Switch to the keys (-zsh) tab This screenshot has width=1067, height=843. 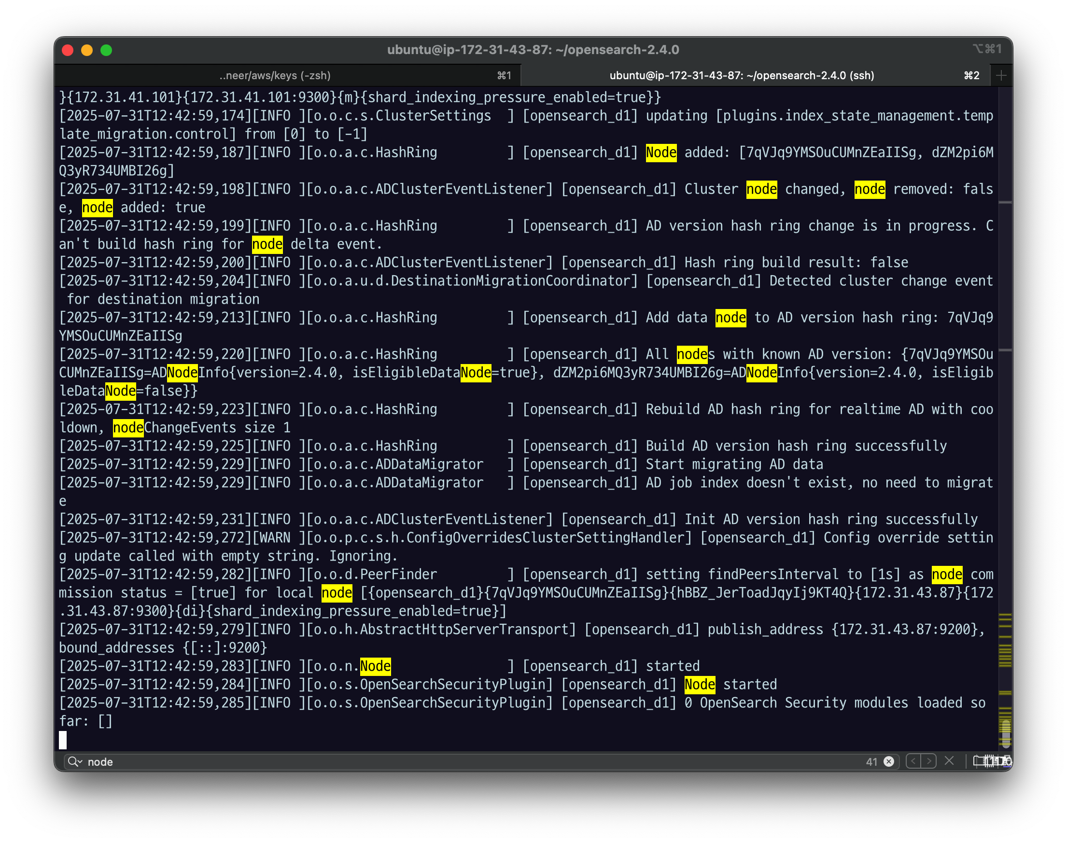click(x=275, y=75)
